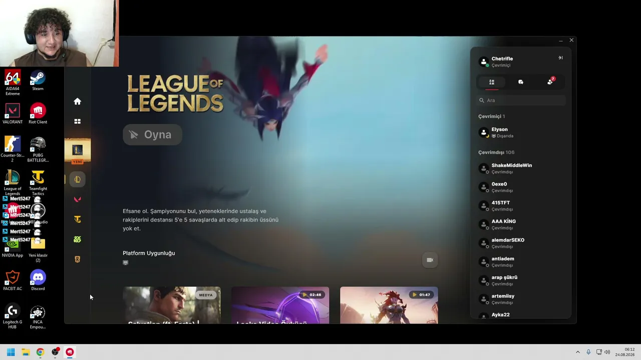The width and height of the screenshot is (641, 360).
Task: Go to the Riot Client home icon
Action: pyautogui.click(x=77, y=101)
